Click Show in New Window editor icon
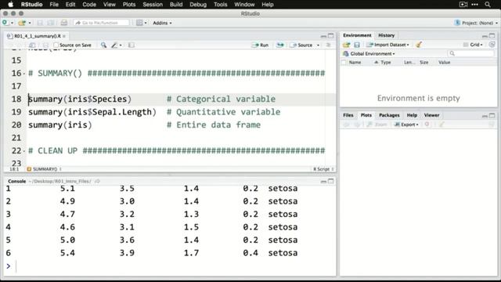The image size is (501, 282). coord(32,45)
